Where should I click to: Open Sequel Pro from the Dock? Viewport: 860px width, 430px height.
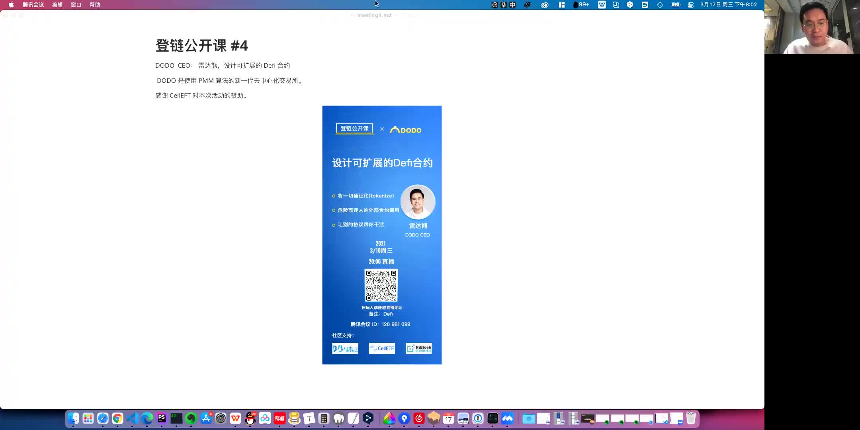(294, 418)
